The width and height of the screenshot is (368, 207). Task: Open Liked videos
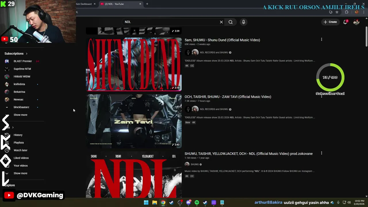click(21, 158)
